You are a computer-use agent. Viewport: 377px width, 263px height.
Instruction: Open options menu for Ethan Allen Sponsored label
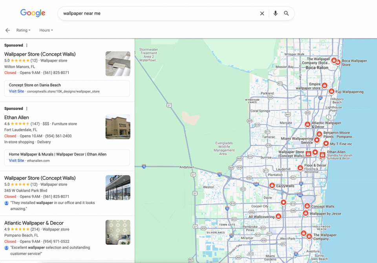(x=27, y=109)
